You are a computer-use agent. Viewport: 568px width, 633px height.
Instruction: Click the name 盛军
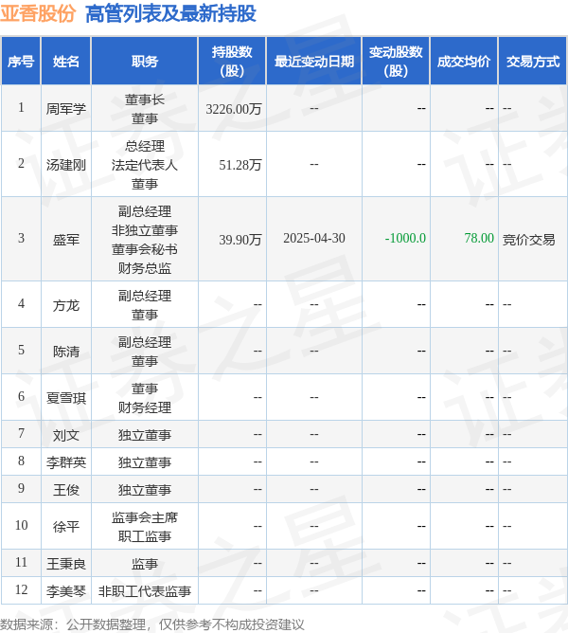coord(66,240)
